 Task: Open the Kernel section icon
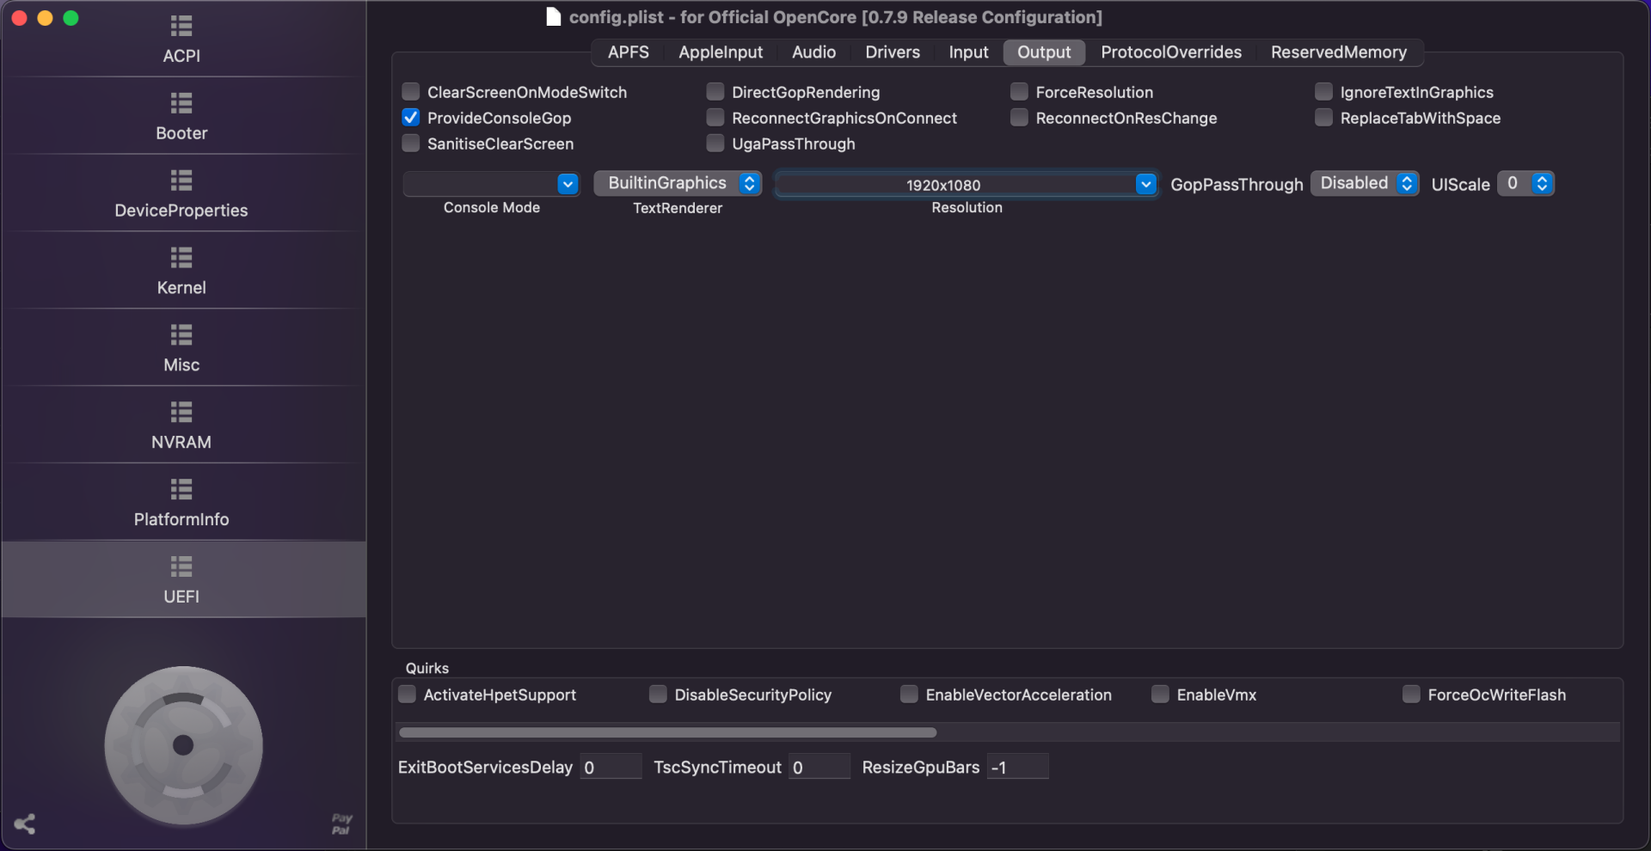pos(181,259)
